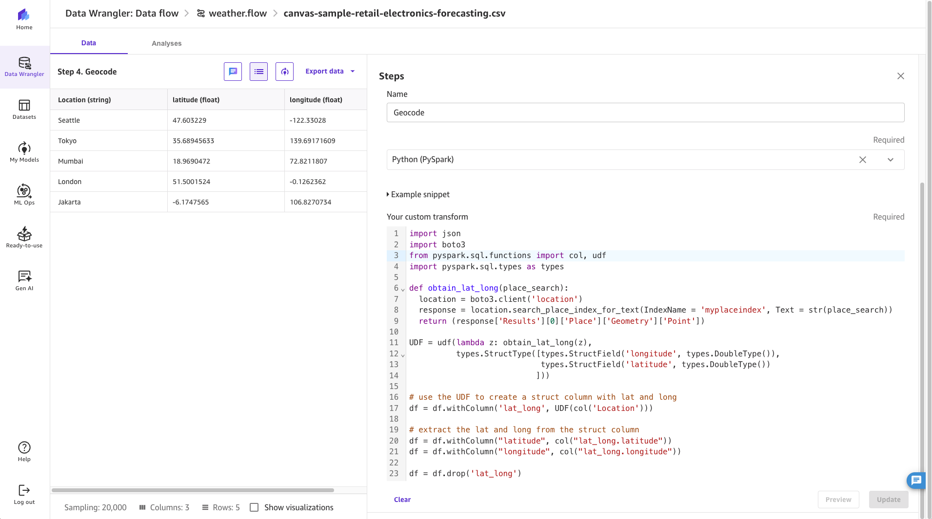
Task: Select the Mumbai cell
Action: coord(109,161)
